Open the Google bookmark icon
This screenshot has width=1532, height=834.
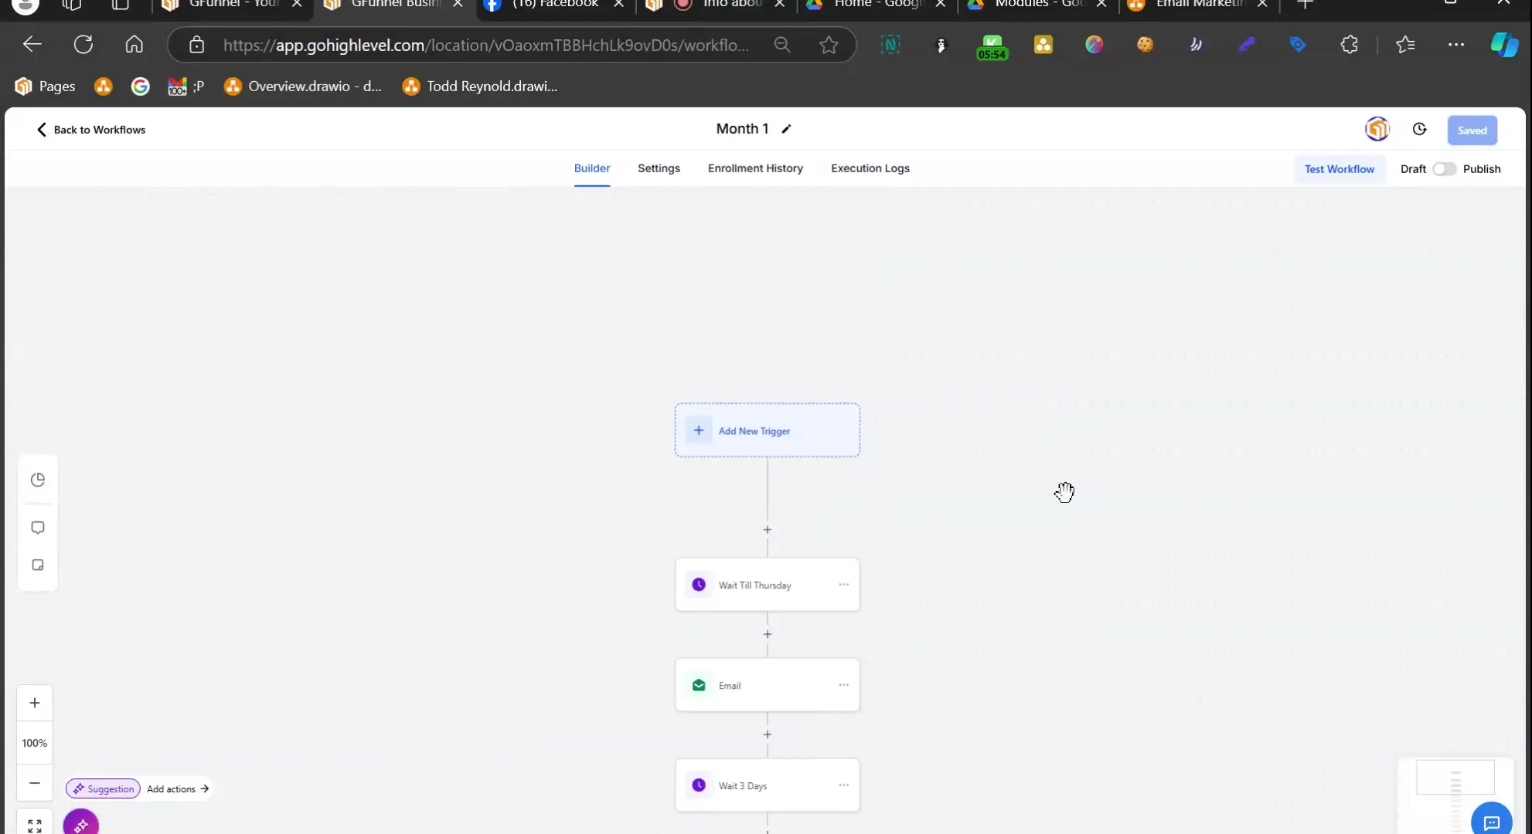point(140,86)
